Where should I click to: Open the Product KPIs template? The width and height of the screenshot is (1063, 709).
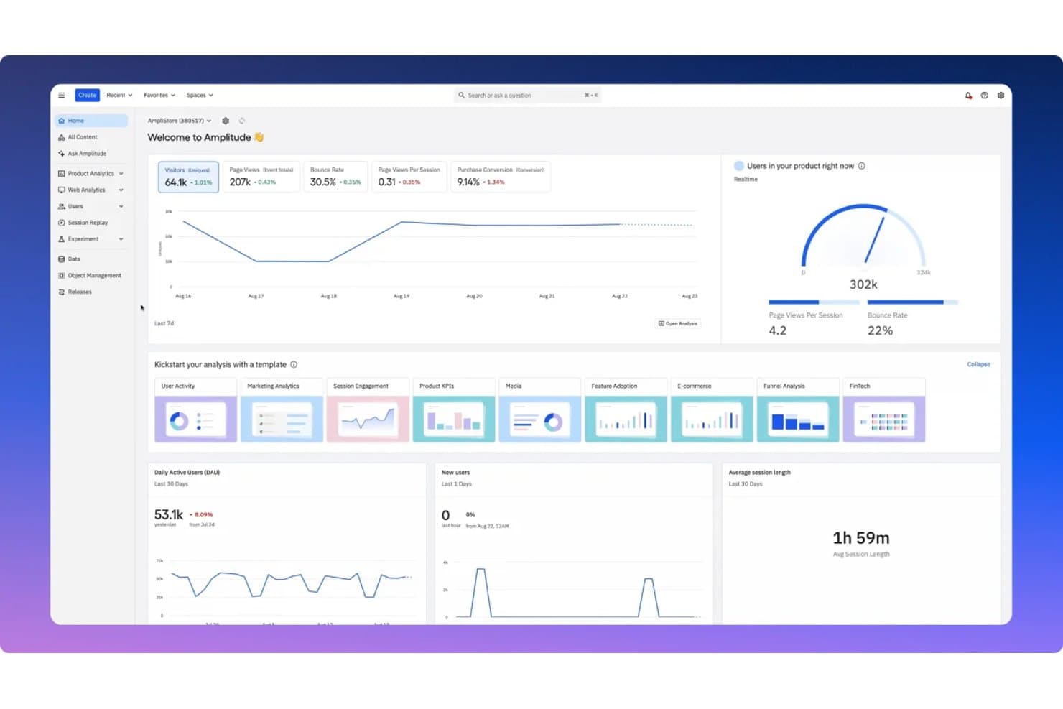click(454, 410)
